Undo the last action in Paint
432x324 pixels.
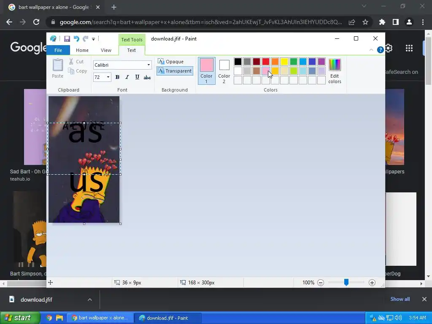tap(76, 39)
